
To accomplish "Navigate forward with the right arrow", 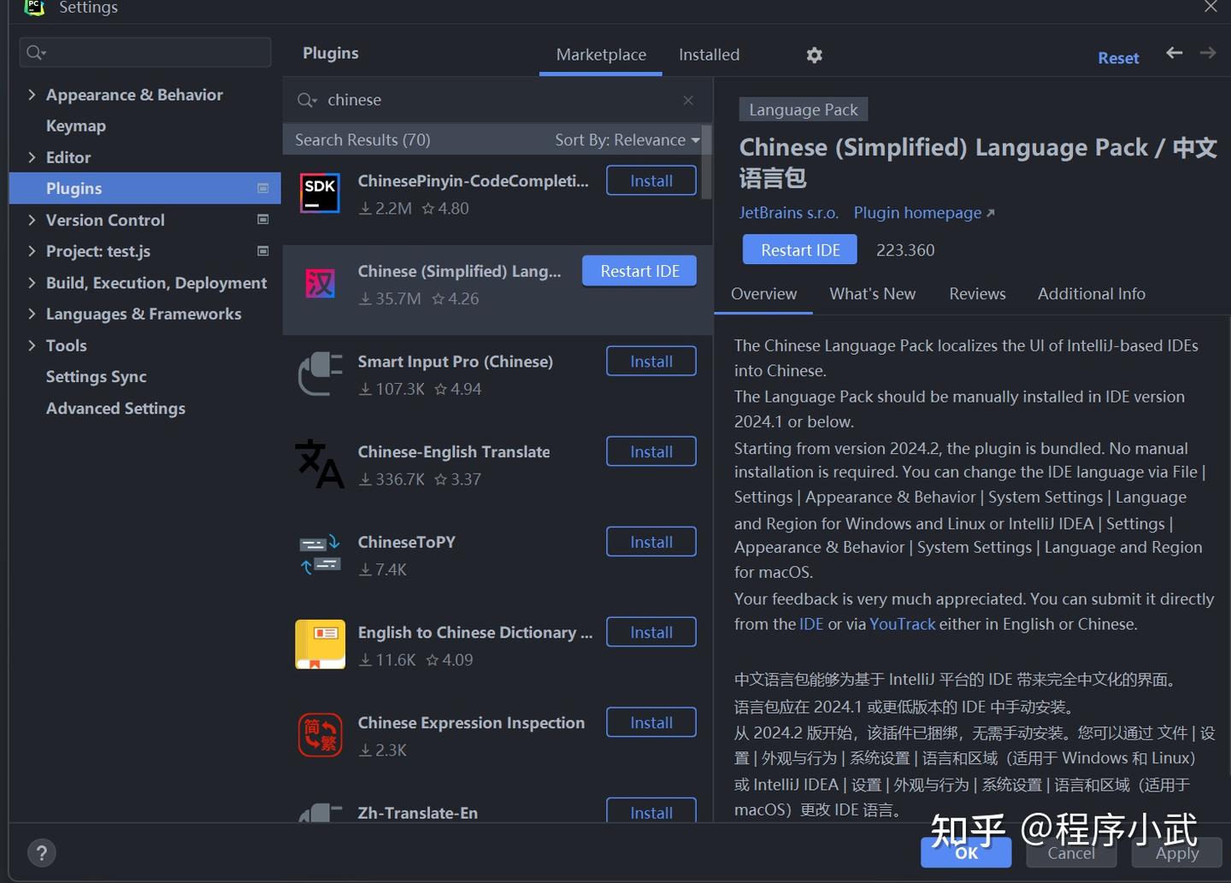I will [x=1208, y=53].
